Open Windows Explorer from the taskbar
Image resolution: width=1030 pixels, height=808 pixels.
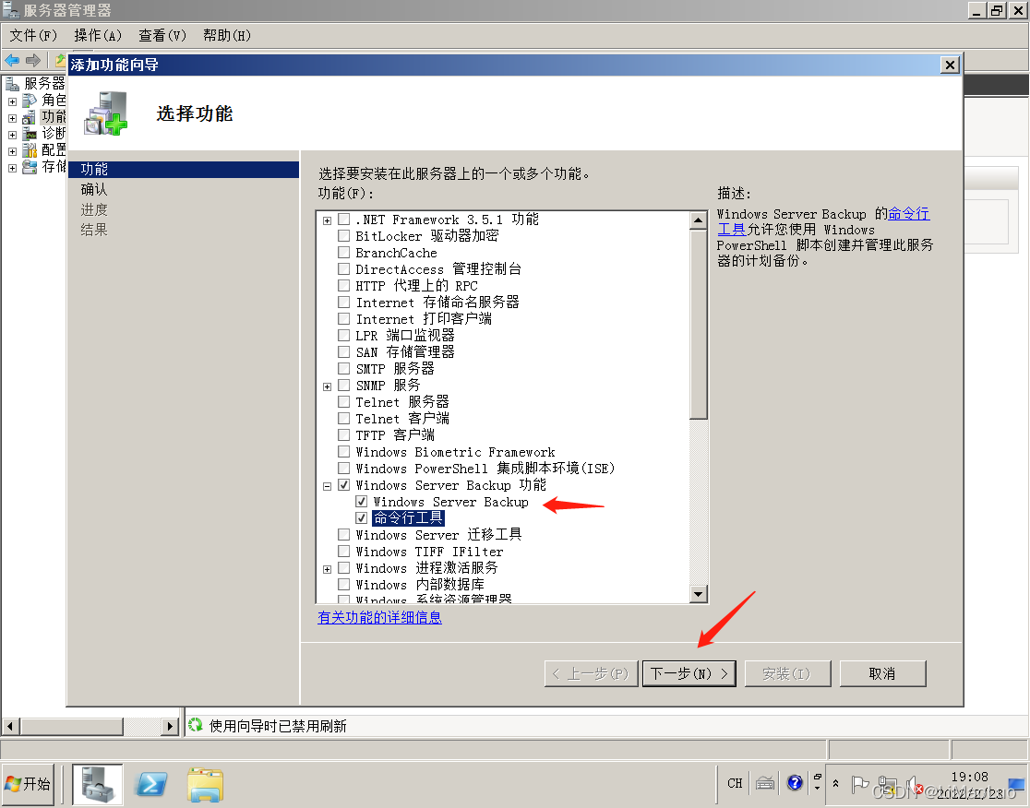click(x=205, y=784)
